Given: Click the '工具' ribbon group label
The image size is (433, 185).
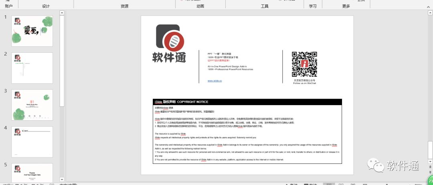Looking at the screenshot, I should (x=265, y=6).
